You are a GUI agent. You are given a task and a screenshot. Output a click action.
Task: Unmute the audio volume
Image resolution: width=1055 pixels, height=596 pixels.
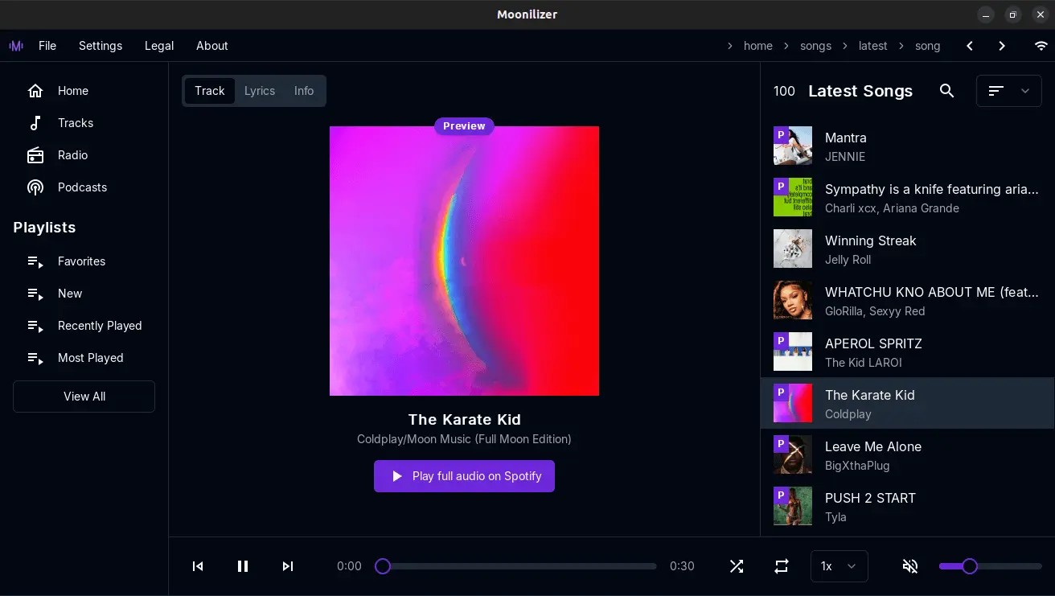tap(910, 566)
